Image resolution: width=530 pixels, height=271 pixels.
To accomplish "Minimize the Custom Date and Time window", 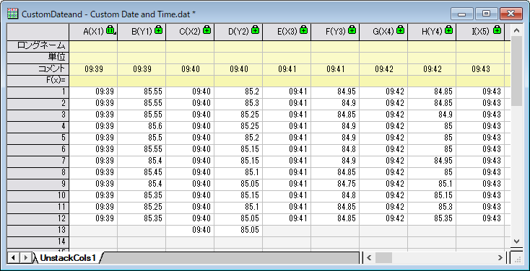I will tap(462, 14).
